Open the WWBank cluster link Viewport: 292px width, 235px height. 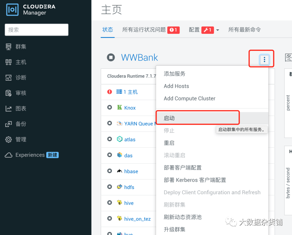tap(139, 57)
